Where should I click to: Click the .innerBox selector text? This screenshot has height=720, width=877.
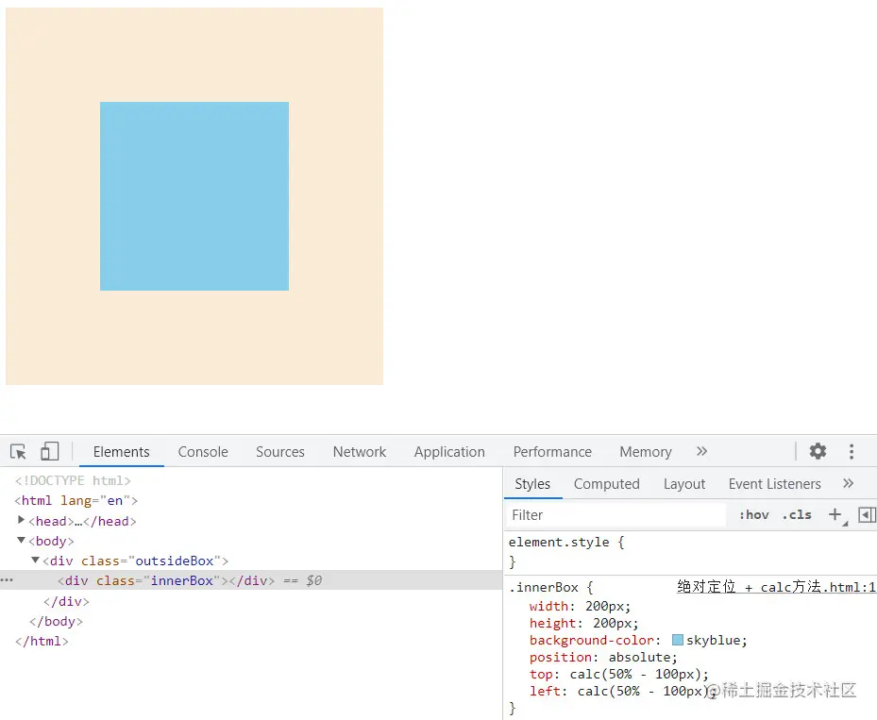544,587
